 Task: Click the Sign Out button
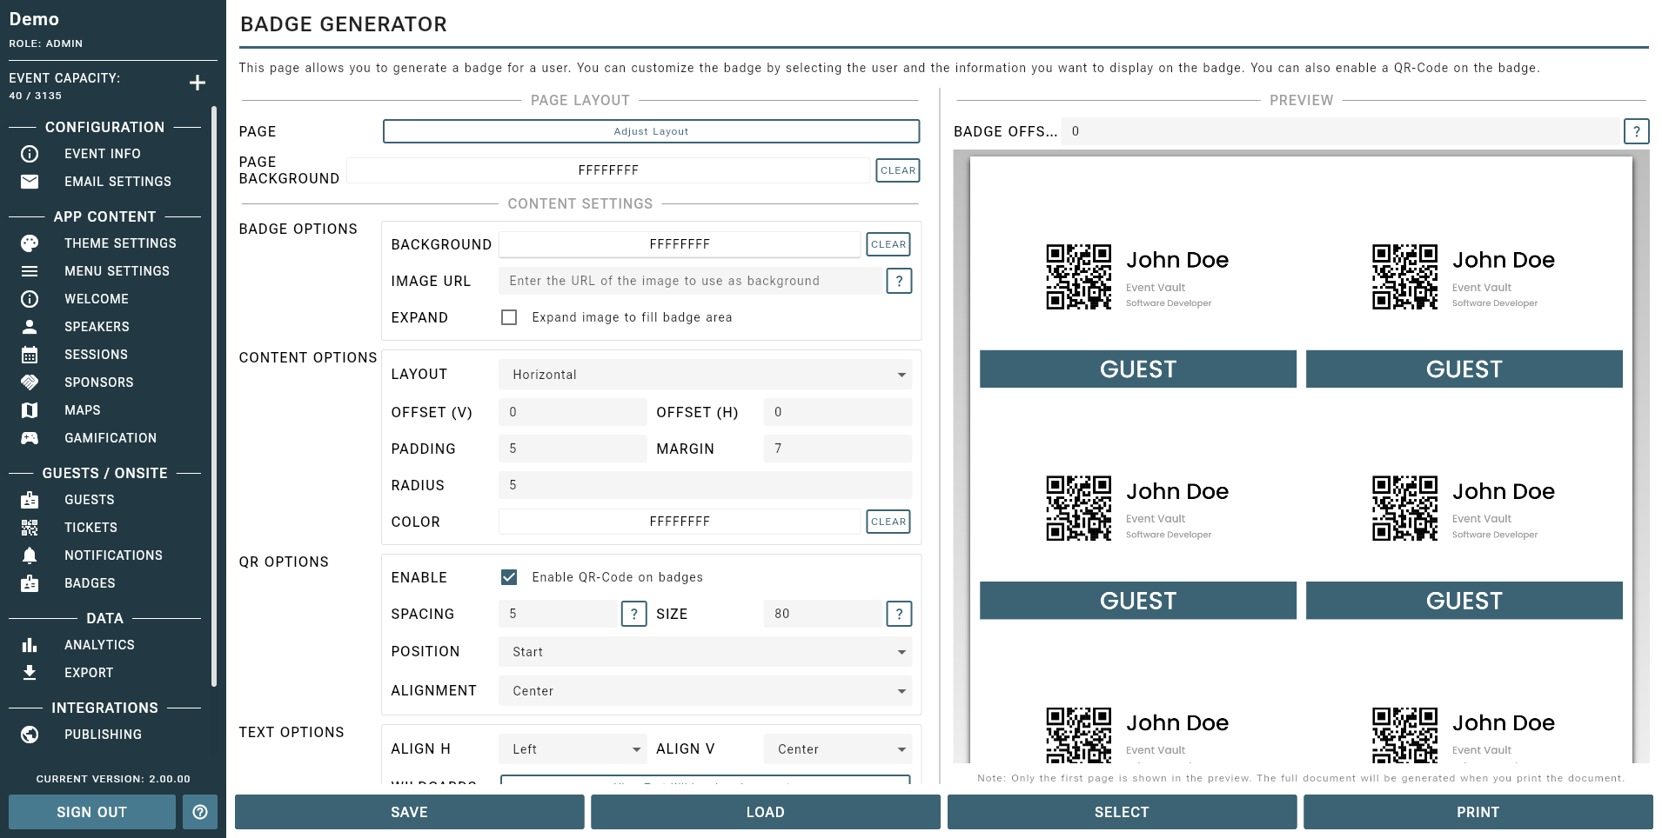[x=92, y=812]
